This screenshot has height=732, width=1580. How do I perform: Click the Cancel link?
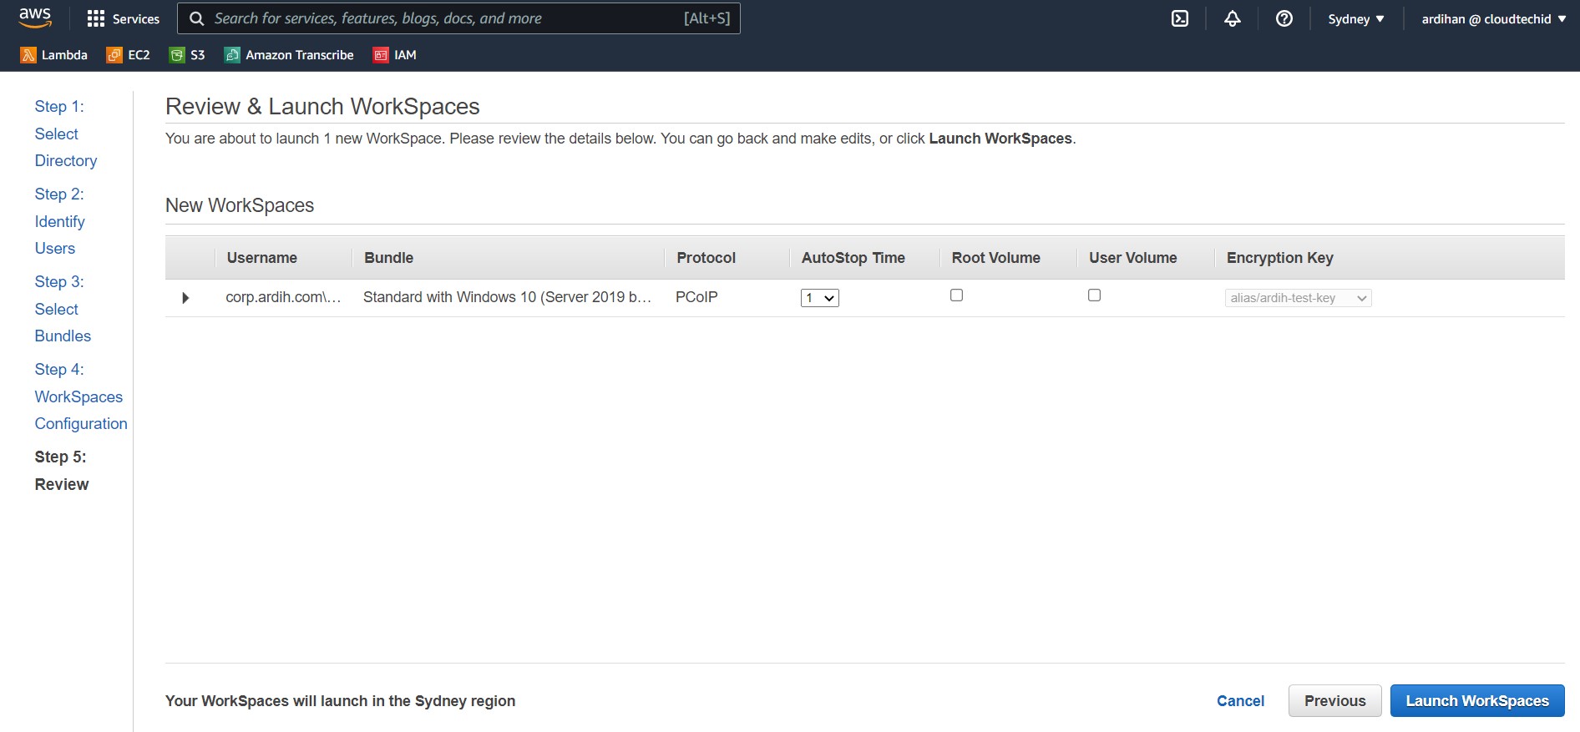pos(1240,701)
